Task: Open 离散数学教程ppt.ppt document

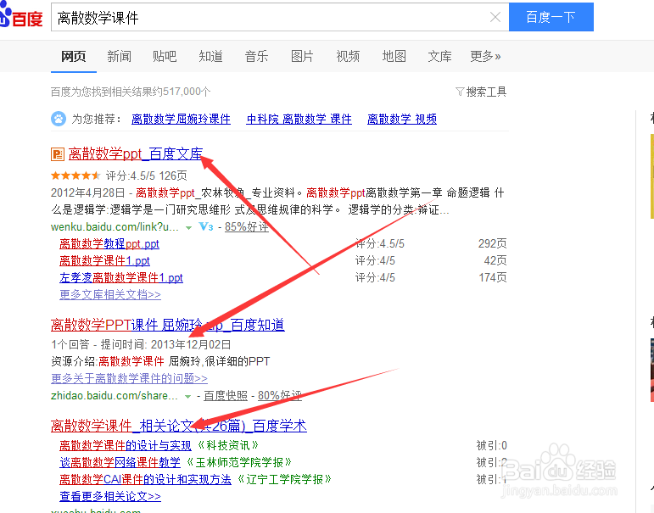Action: pos(109,243)
